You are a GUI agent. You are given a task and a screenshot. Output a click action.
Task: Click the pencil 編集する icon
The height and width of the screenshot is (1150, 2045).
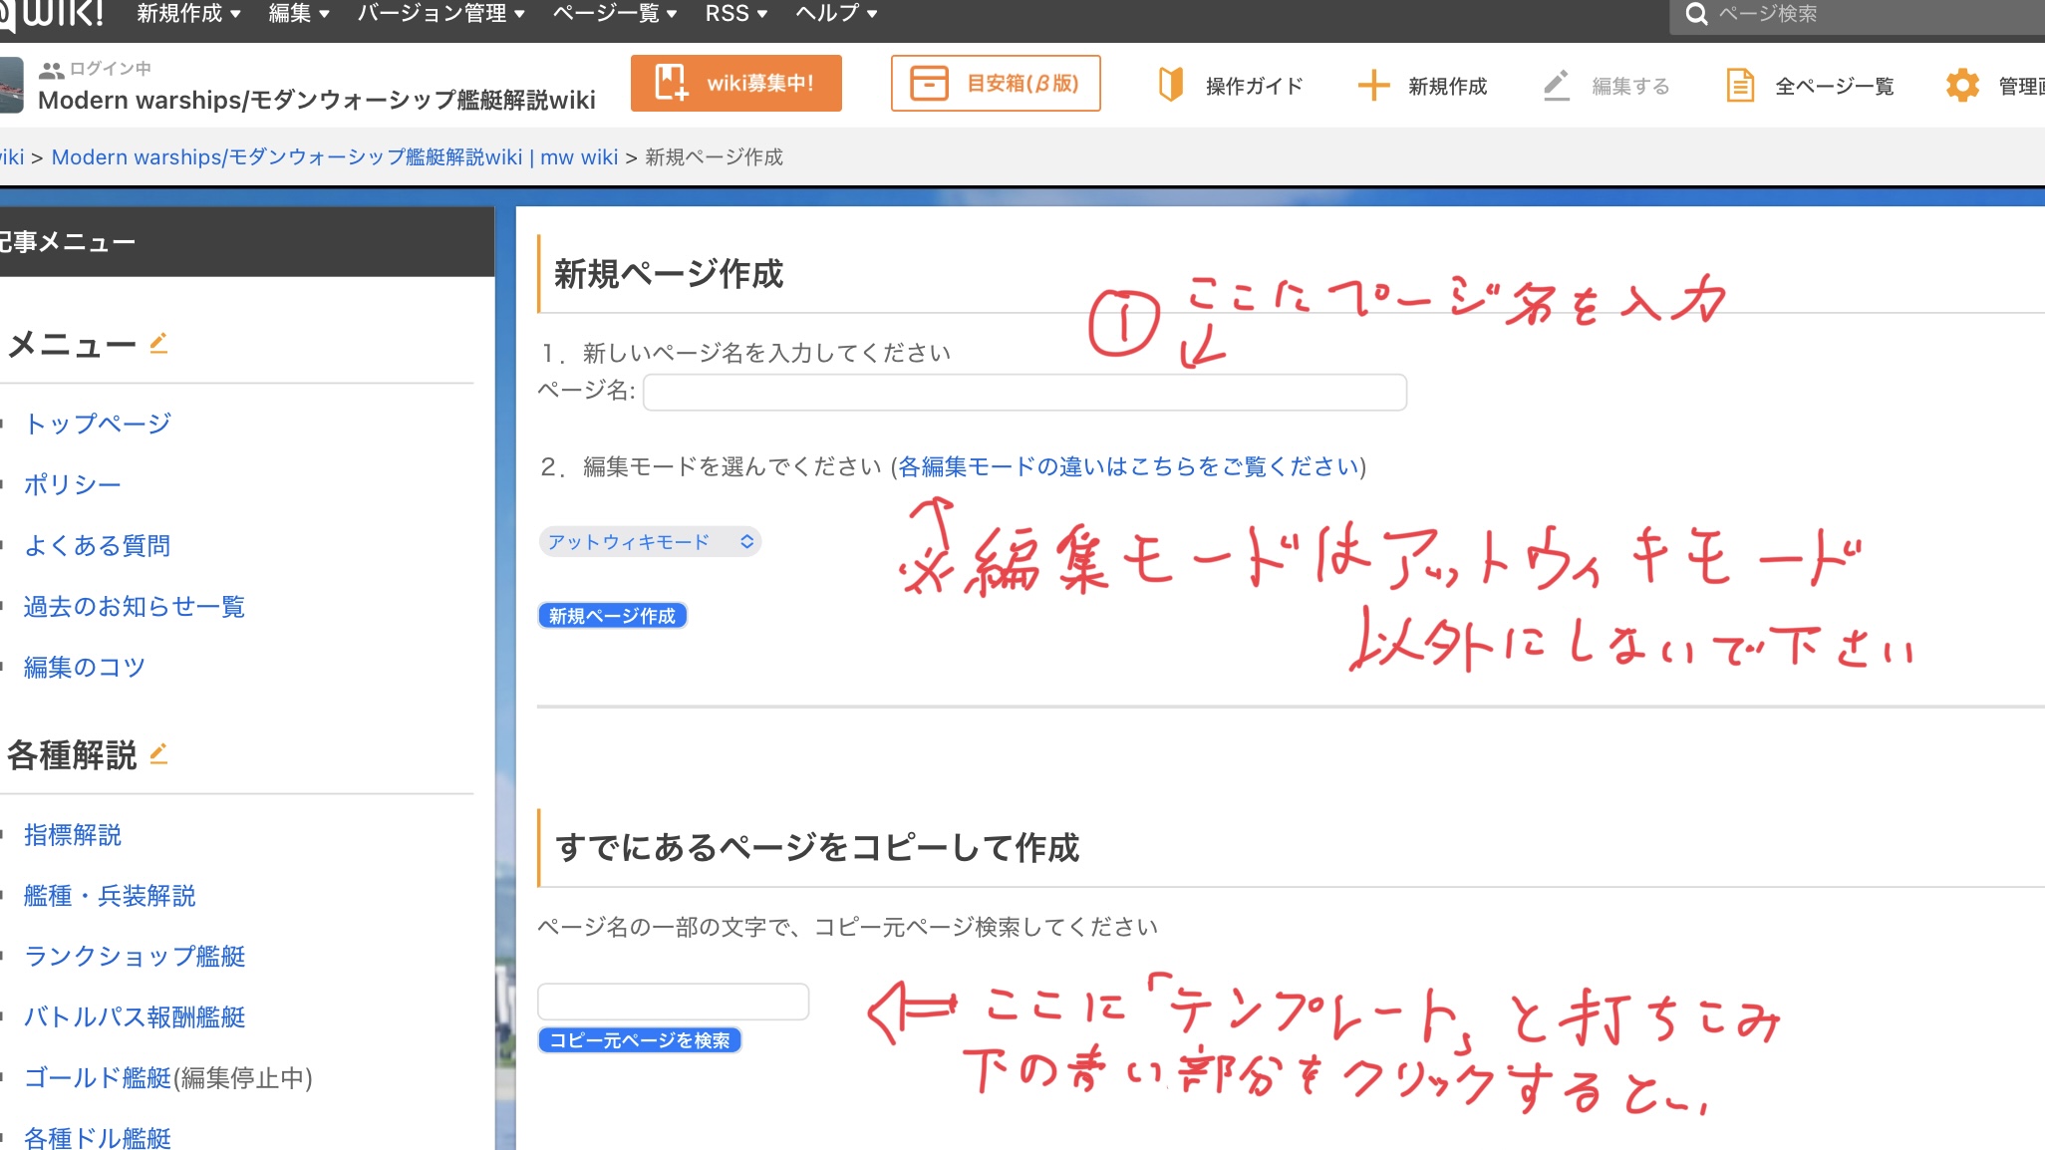(1557, 86)
